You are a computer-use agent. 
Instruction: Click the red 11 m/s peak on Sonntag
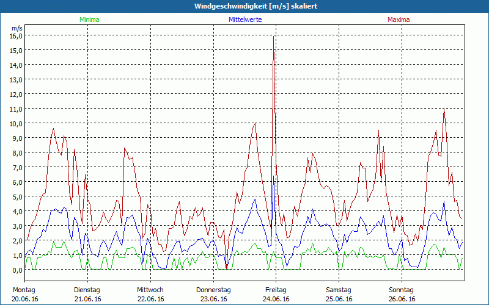pos(444,109)
